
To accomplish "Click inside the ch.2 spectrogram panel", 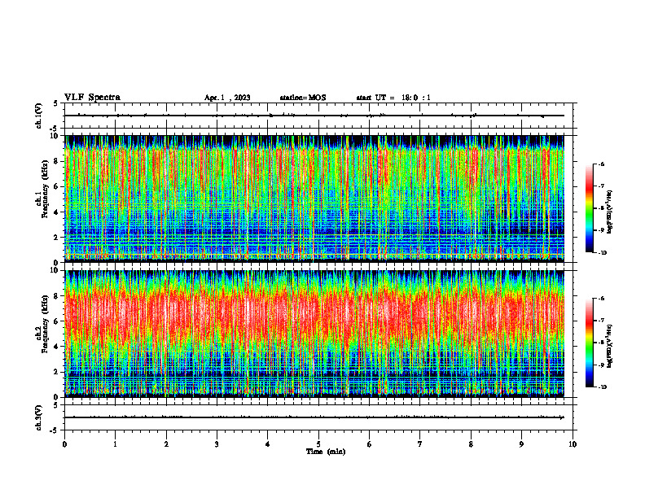I will coord(314,334).
